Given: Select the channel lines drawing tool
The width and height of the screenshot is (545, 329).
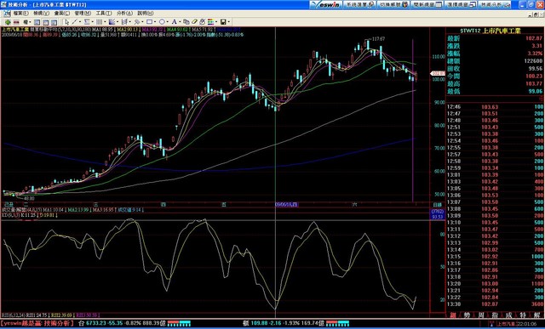Looking at the screenshot, I should click(124, 22).
